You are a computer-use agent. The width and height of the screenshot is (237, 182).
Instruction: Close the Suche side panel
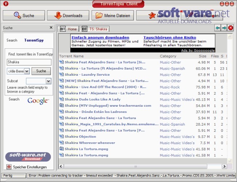click(x=51, y=27)
